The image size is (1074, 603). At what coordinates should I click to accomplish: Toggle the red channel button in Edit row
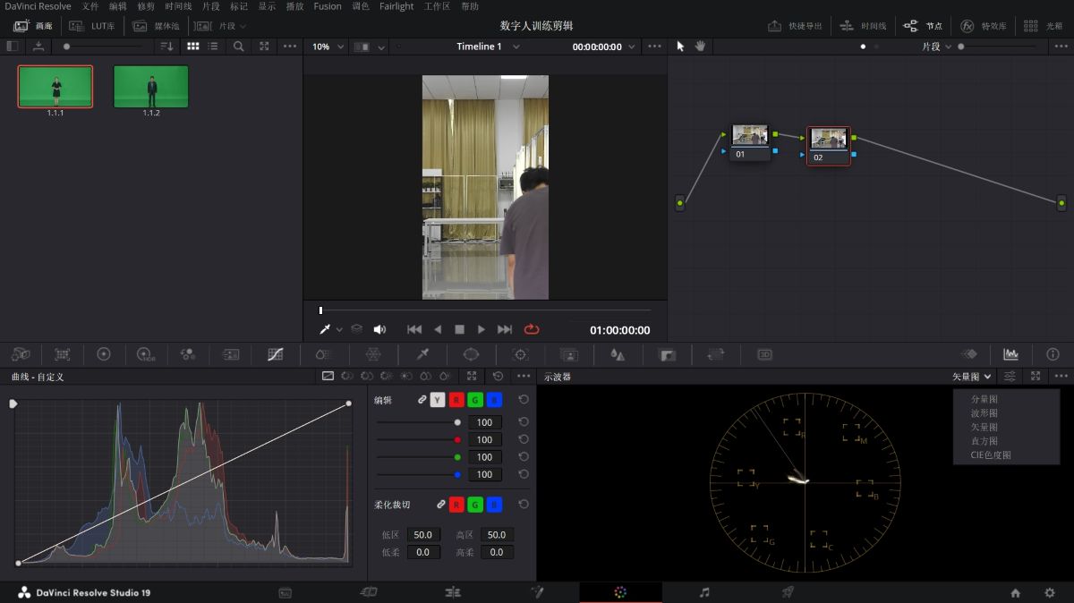click(x=457, y=400)
